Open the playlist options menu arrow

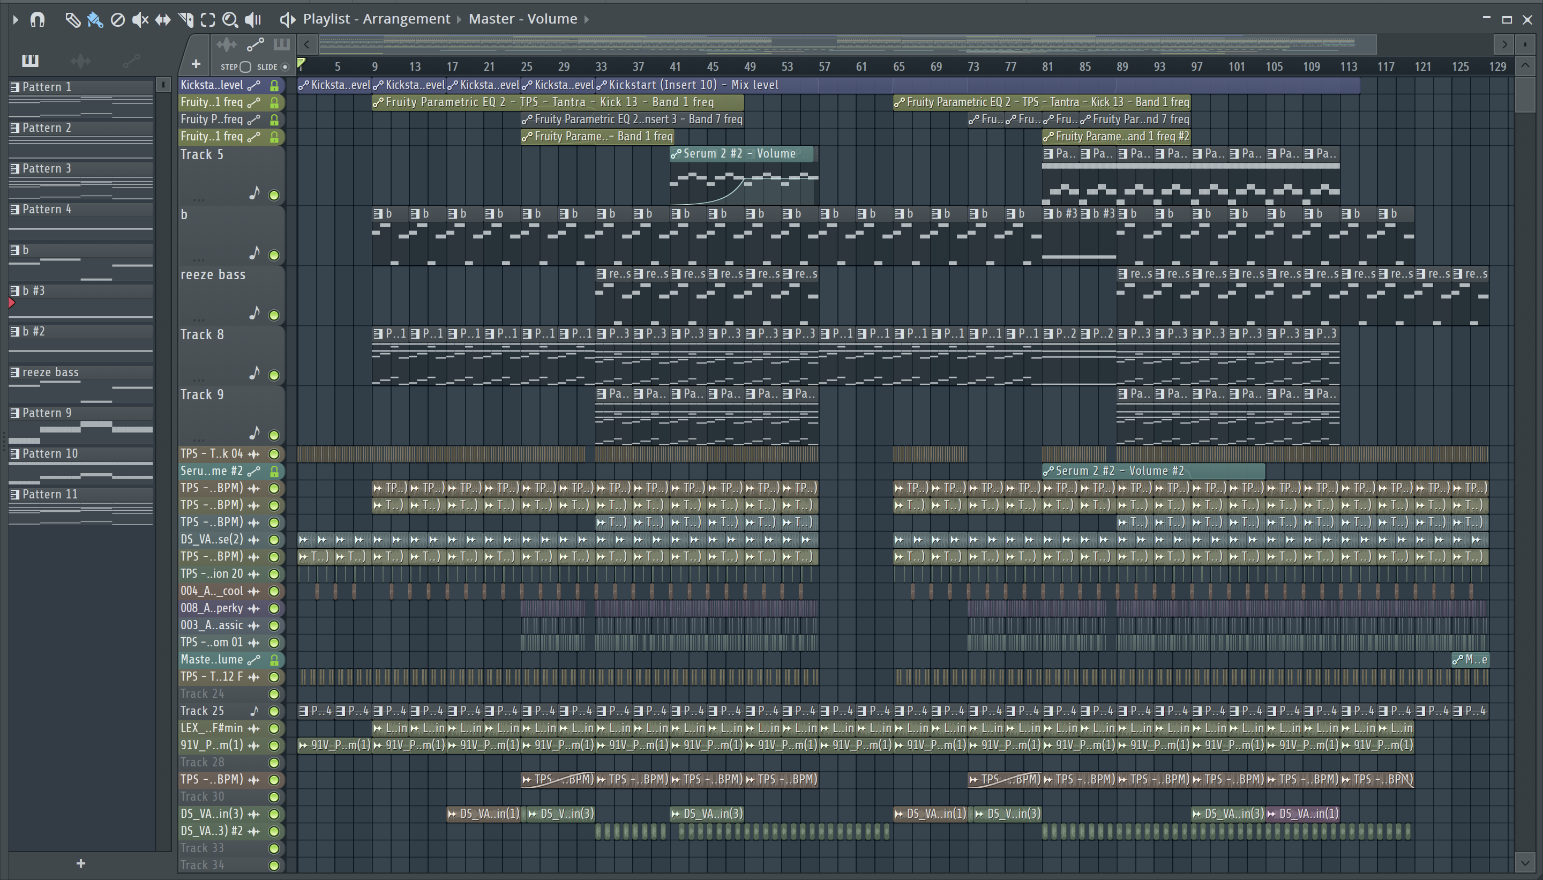pos(16,19)
